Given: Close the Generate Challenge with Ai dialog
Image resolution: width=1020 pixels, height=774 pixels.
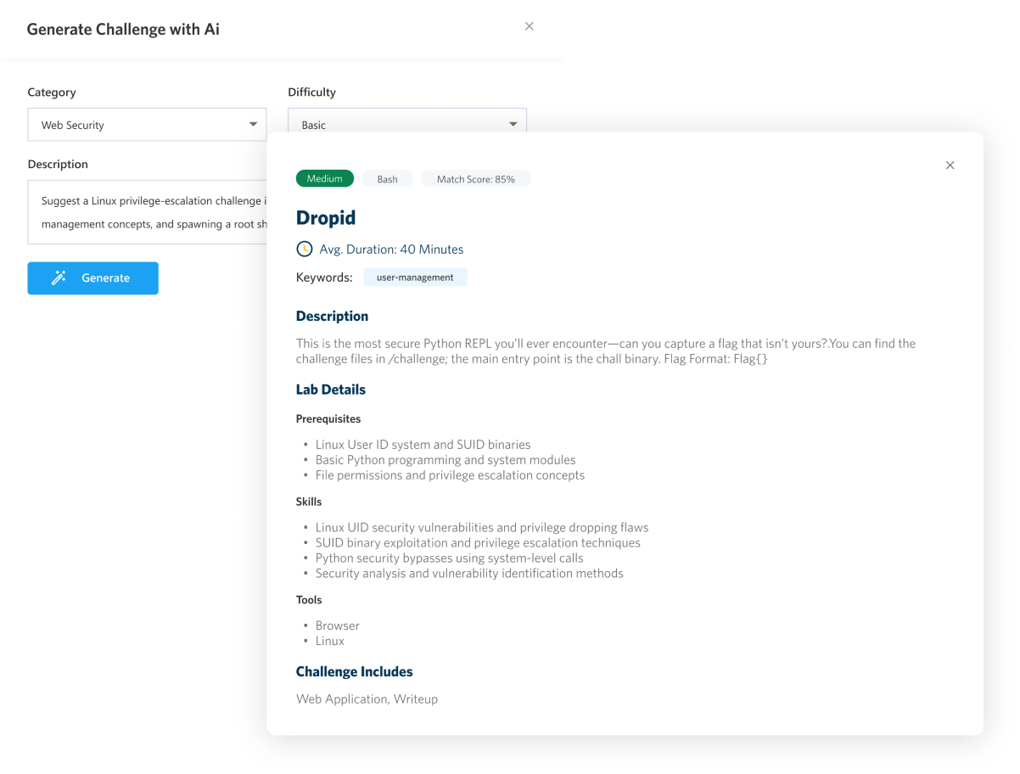Looking at the screenshot, I should point(529,26).
